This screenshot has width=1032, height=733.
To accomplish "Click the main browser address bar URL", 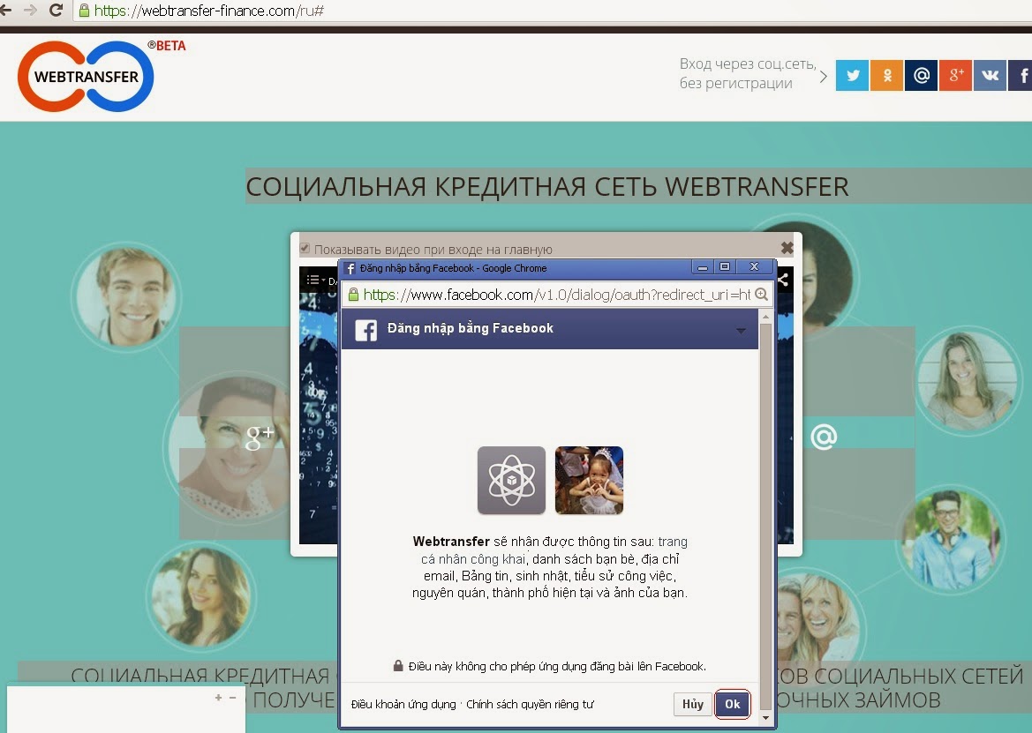I will (209, 11).
